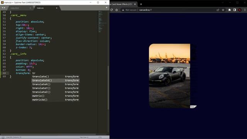247x139 pixels.
Task: Click the .card__menu selector on line 50
Action: tap(18, 15)
